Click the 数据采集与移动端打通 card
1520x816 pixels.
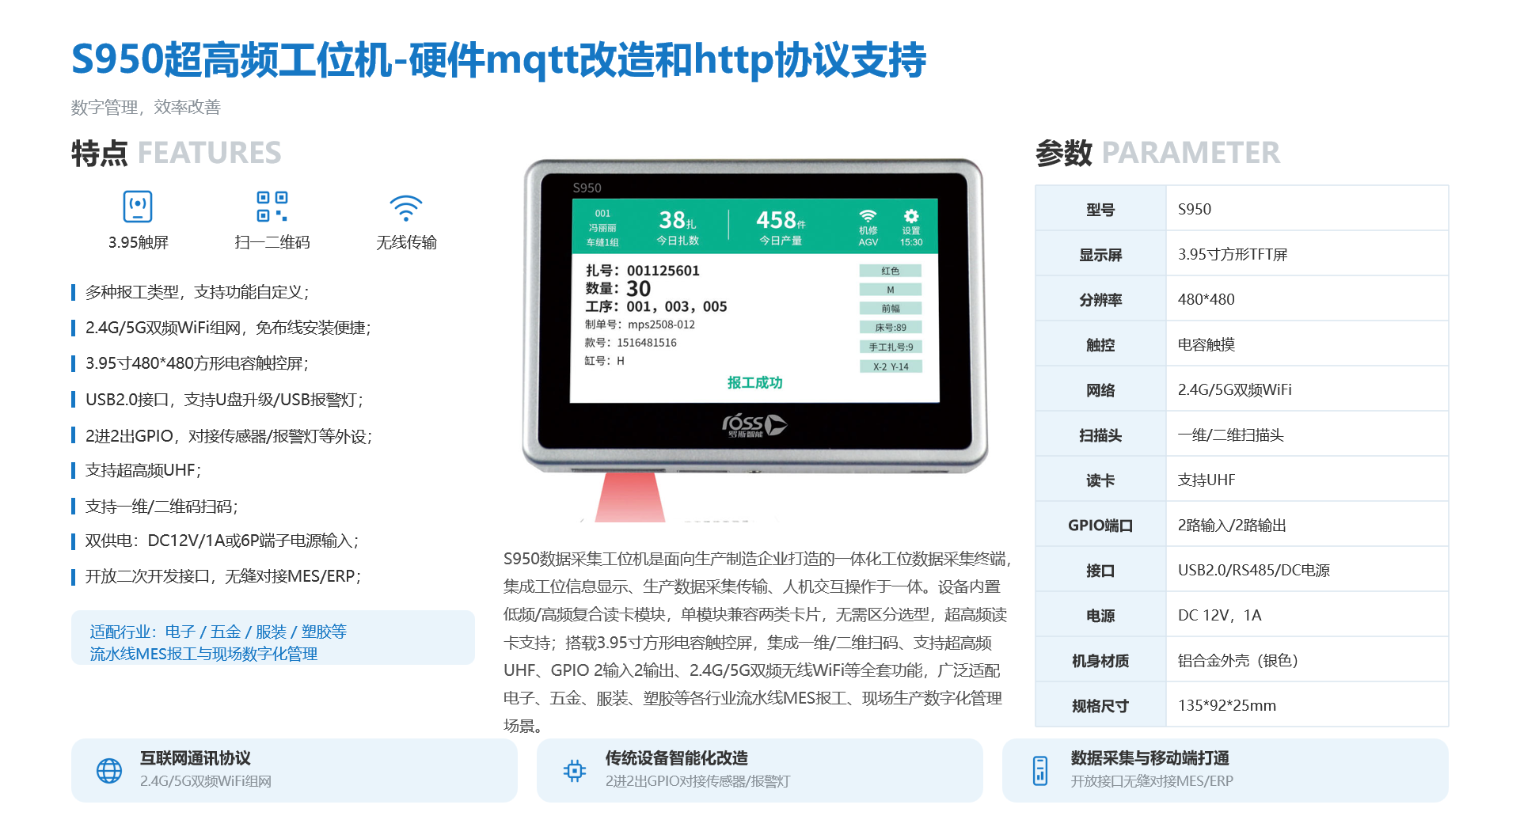click(1225, 770)
